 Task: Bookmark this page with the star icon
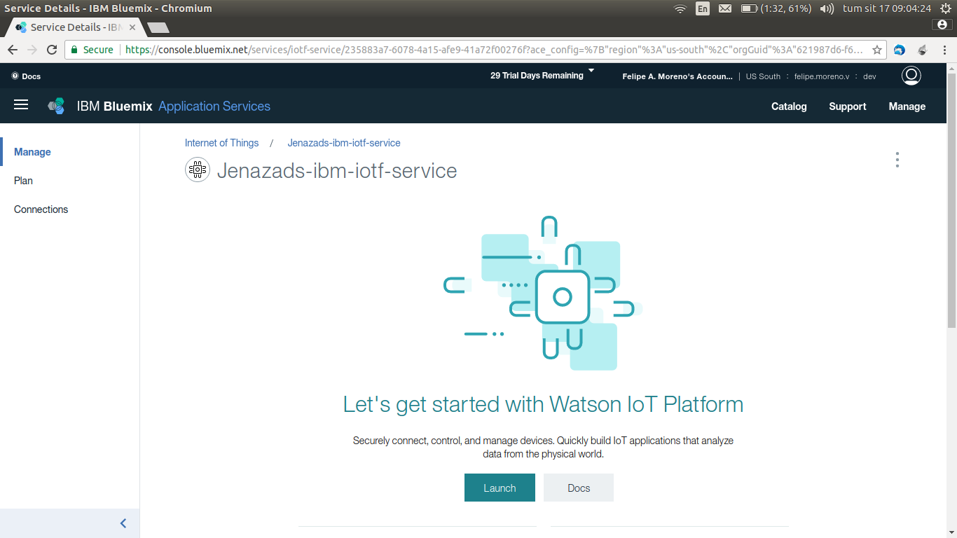876,50
